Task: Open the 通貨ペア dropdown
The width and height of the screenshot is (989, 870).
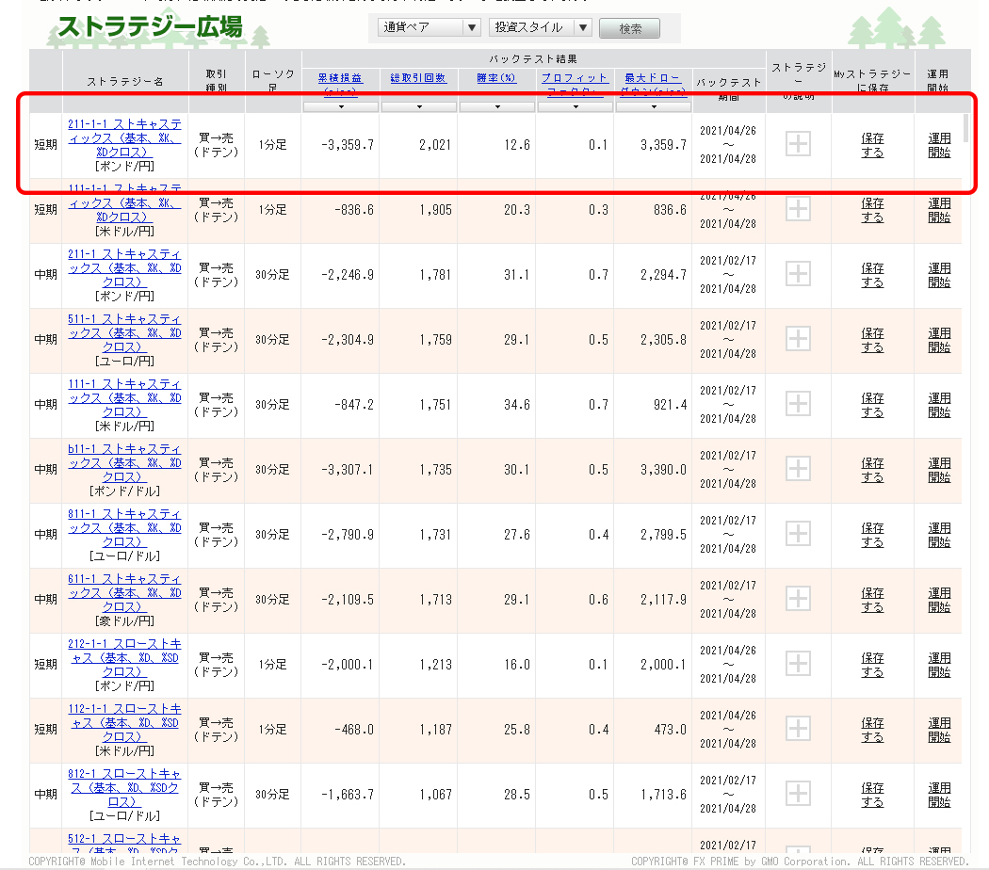Action: point(429,27)
